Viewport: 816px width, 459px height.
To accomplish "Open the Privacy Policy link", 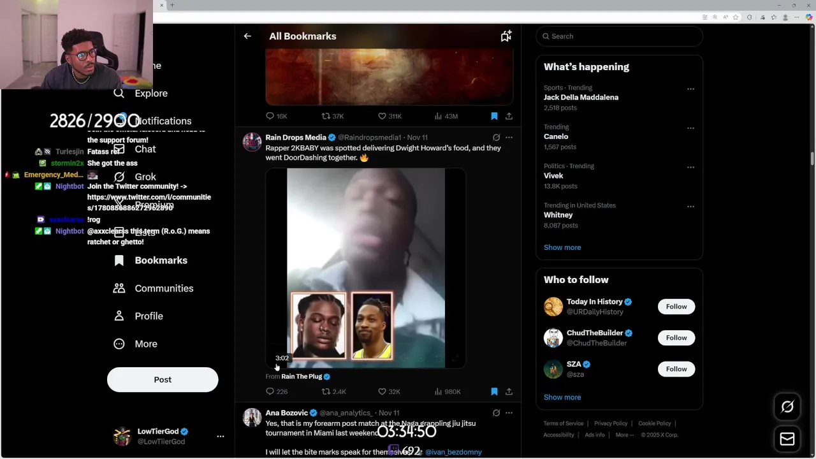I will pyautogui.click(x=611, y=423).
